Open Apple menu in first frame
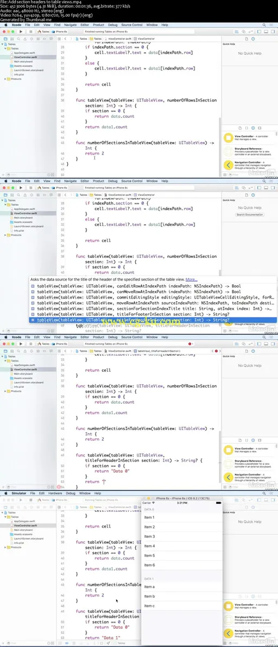 [x=5, y=25]
